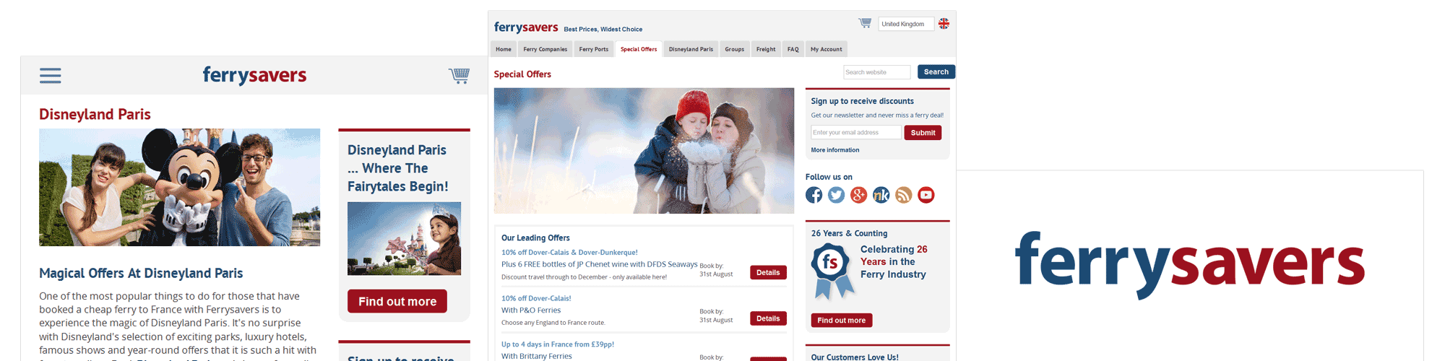Viewport: 1445px width, 361px height.
Task: Open the More information link
Action: coord(835,150)
